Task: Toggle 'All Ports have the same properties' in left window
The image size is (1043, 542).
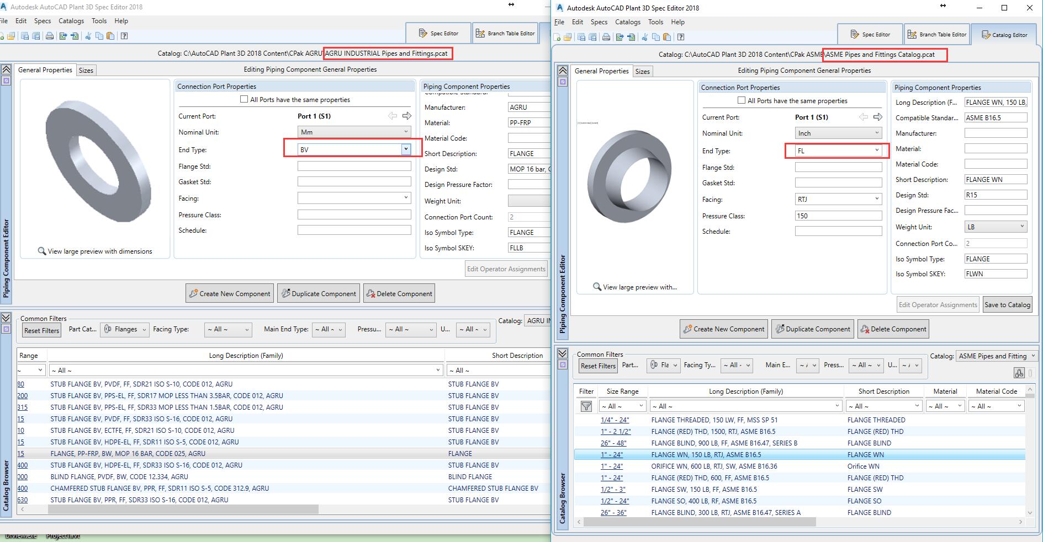Action: 244,99
